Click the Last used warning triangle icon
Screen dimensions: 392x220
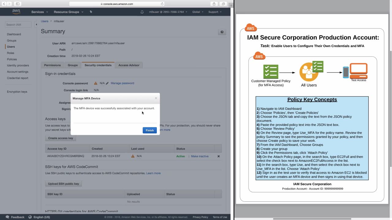coord(133,156)
